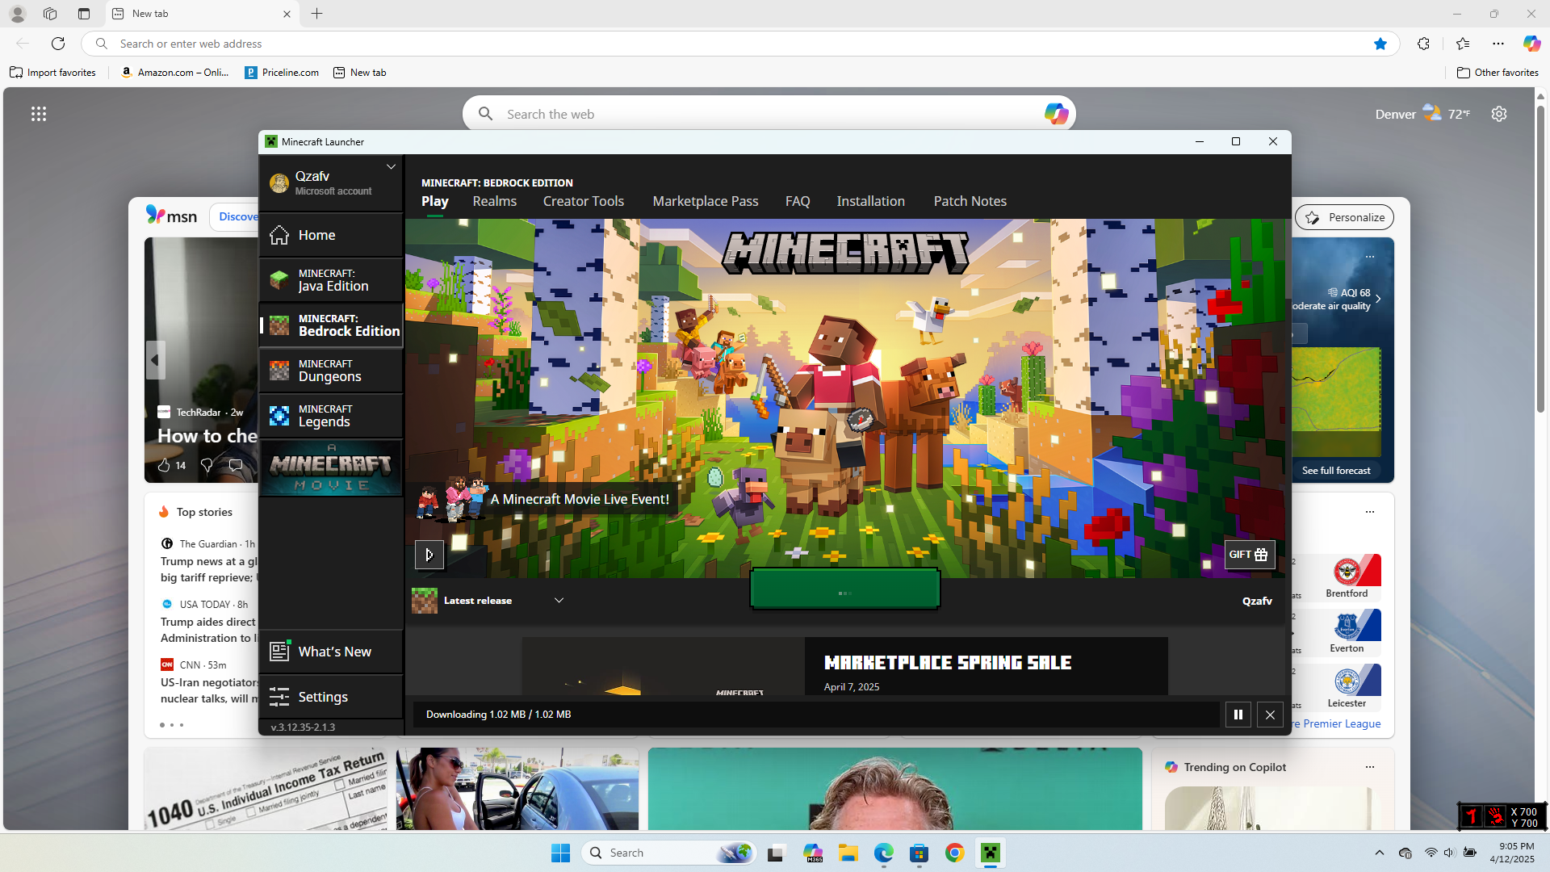Image resolution: width=1550 pixels, height=872 pixels.
Task: Open the FAQ tab
Action: [x=797, y=201]
